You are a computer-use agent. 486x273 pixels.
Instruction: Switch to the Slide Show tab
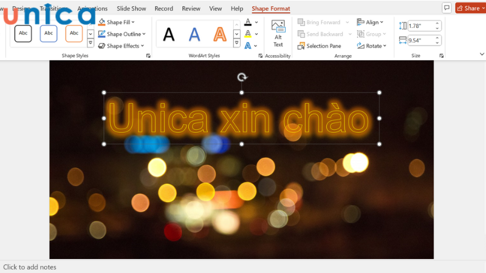[131, 8]
